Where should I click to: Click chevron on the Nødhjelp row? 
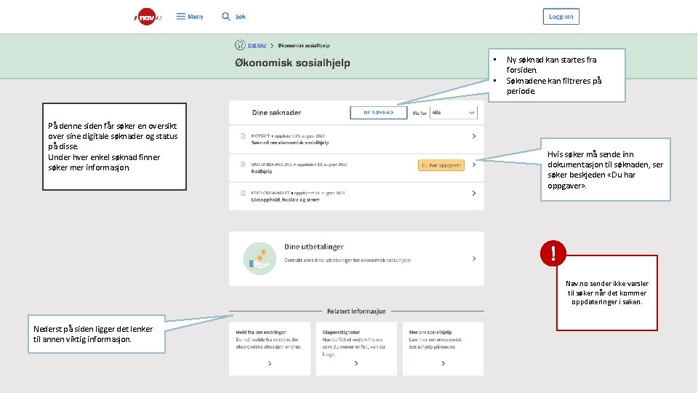tap(473, 165)
